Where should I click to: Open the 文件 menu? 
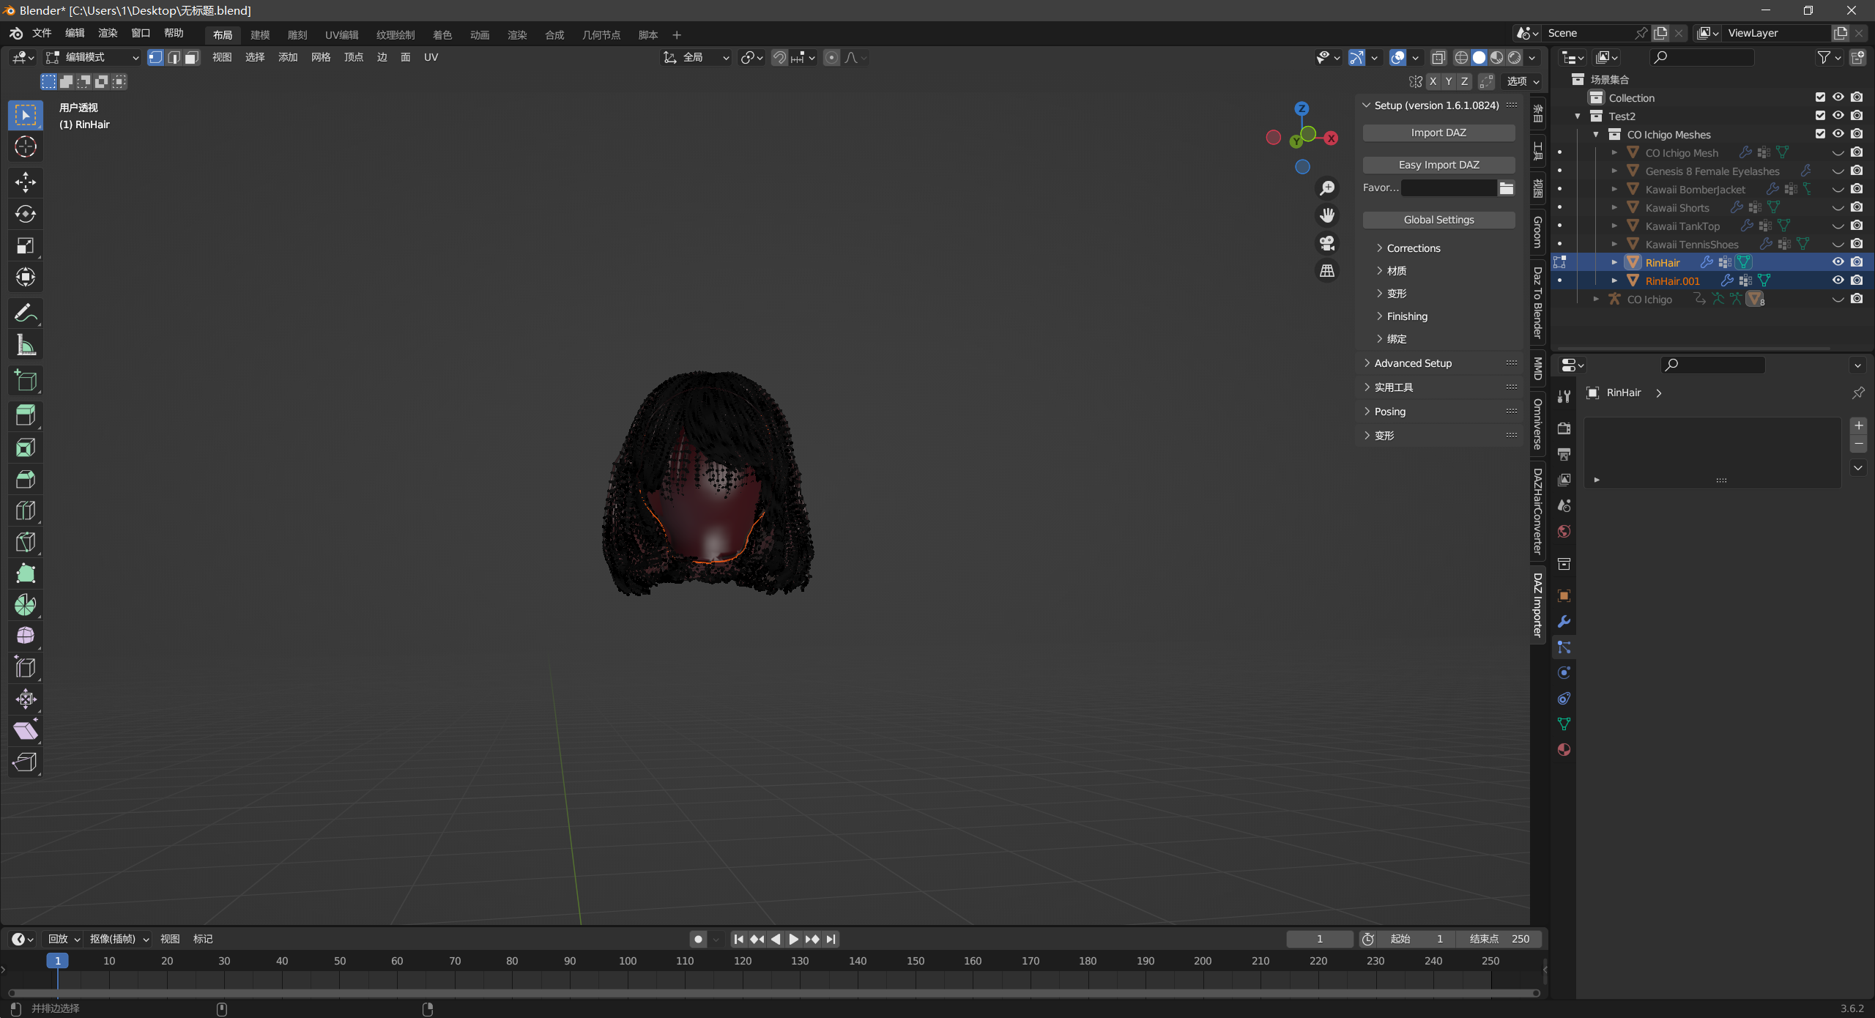pos(42,33)
